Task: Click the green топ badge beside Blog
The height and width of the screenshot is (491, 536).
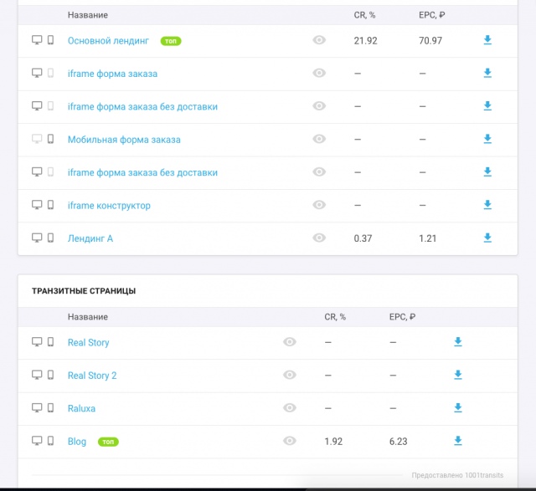Action: click(x=108, y=442)
